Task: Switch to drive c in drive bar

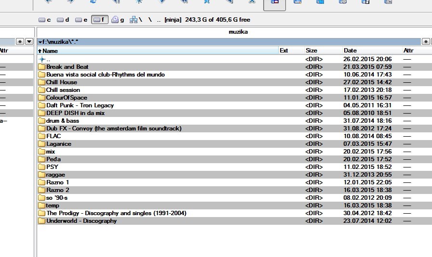Action: tap(44, 20)
